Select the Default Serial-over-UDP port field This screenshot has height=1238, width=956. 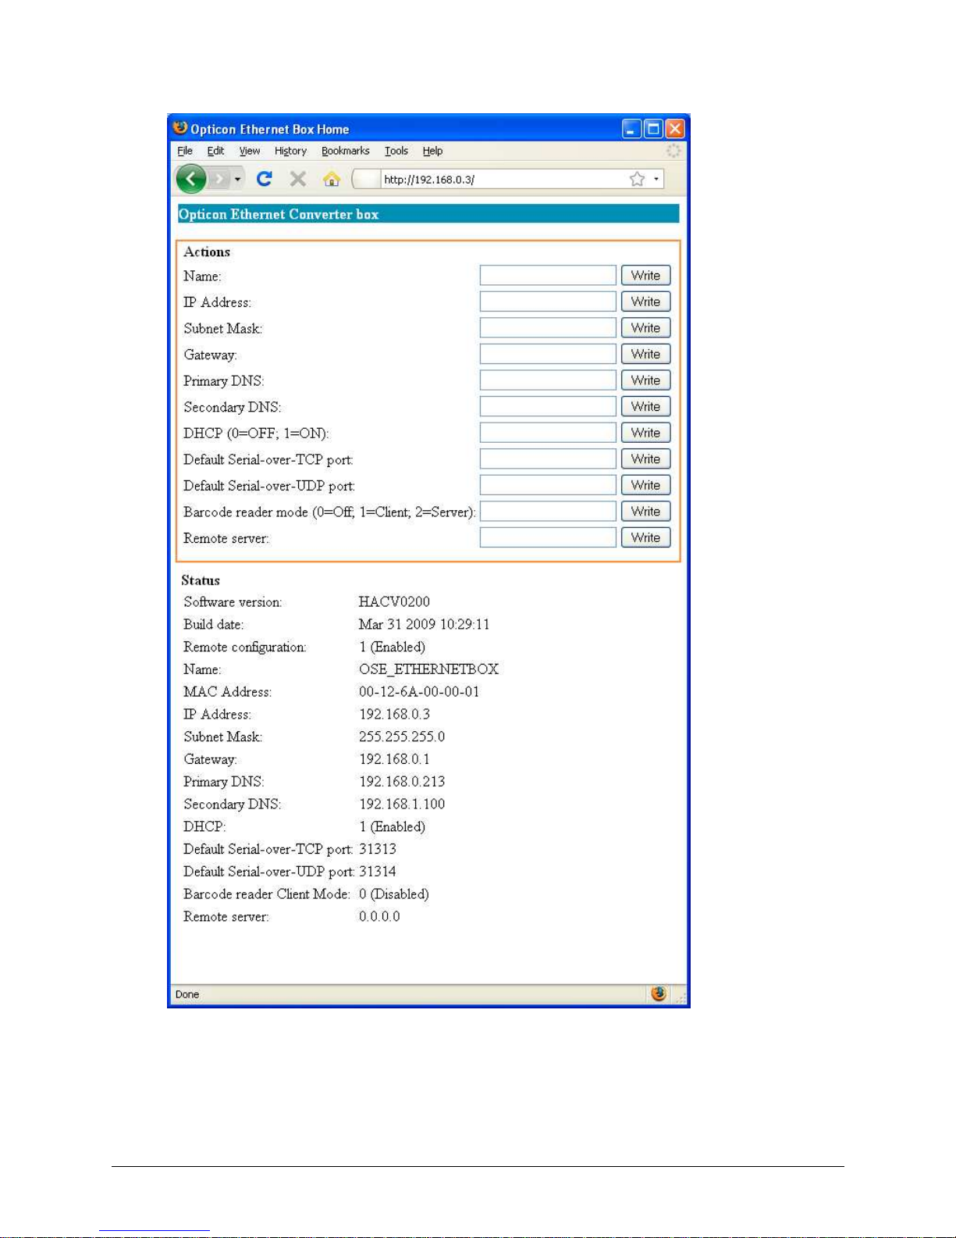[x=548, y=485]
